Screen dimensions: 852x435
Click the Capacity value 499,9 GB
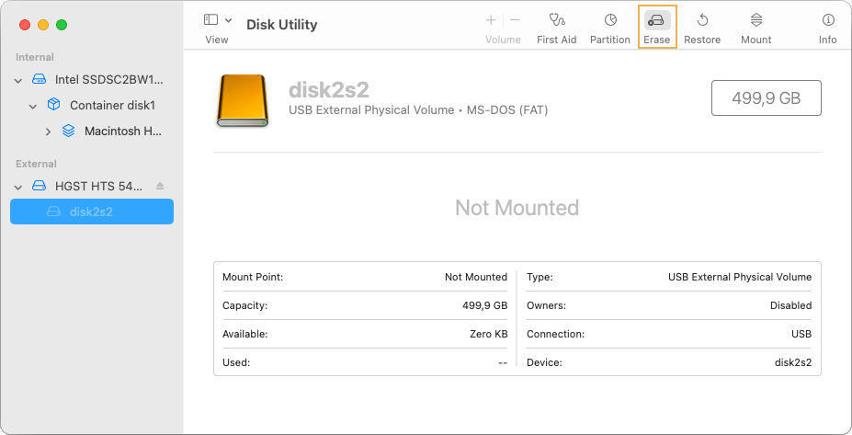click(484, 305)
